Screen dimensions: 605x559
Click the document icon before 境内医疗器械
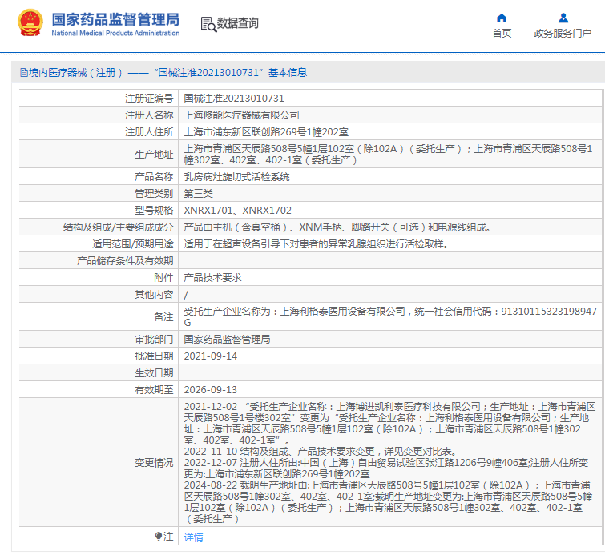click(x=24, y=72)
